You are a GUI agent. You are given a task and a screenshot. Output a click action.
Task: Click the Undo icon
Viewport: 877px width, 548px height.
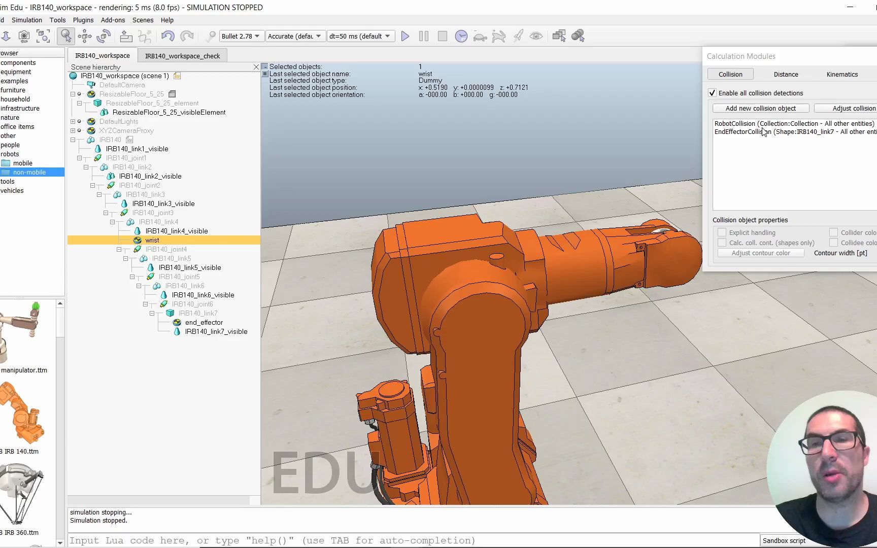tap(168, 36)
